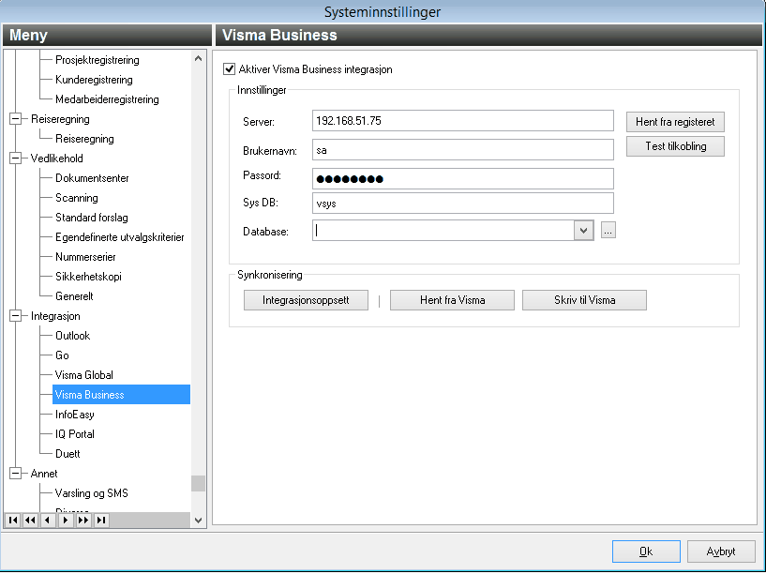
Task: Disable Aktiver Visma Business integrasjon checkbox
Action: [229, 68]
